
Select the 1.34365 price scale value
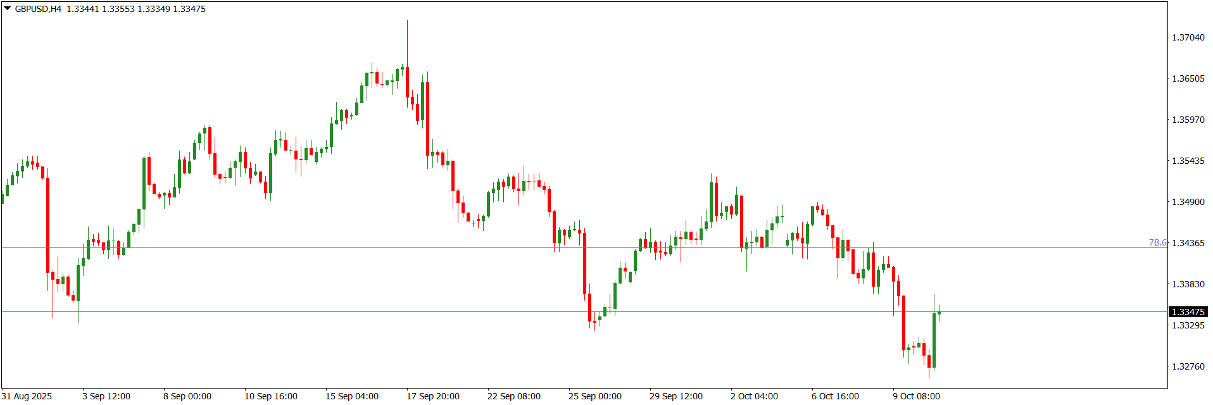coord(1188,243)
